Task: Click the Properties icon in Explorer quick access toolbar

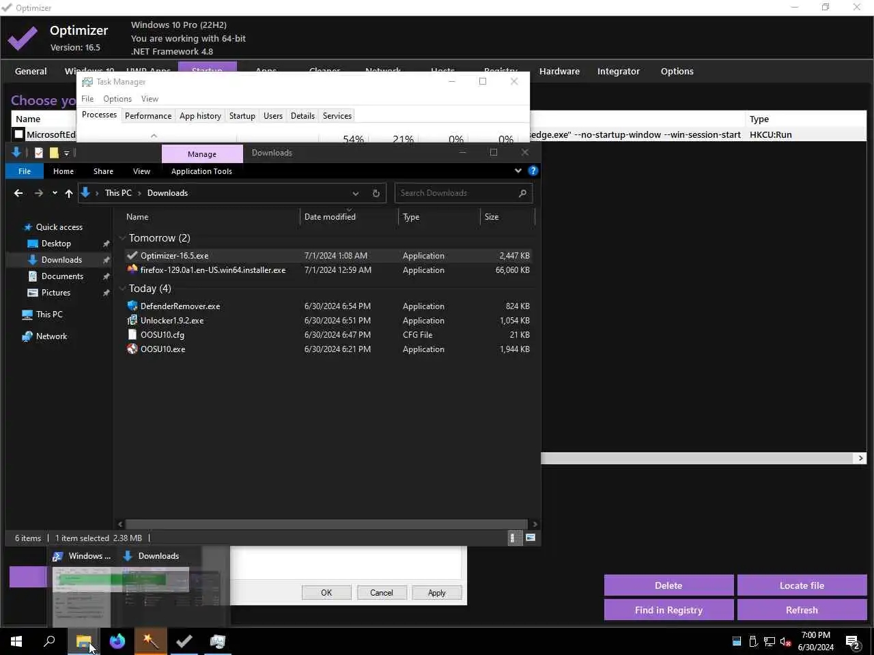Action: [39, 153]
